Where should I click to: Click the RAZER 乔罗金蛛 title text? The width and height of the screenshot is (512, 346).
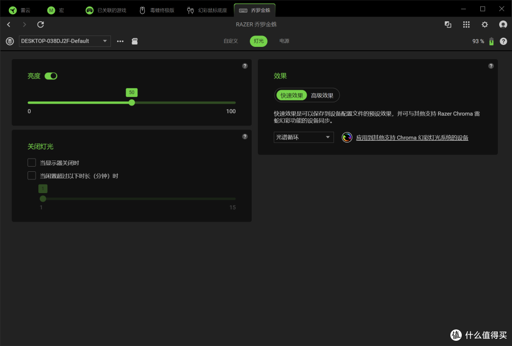click(x=256, y=25)
